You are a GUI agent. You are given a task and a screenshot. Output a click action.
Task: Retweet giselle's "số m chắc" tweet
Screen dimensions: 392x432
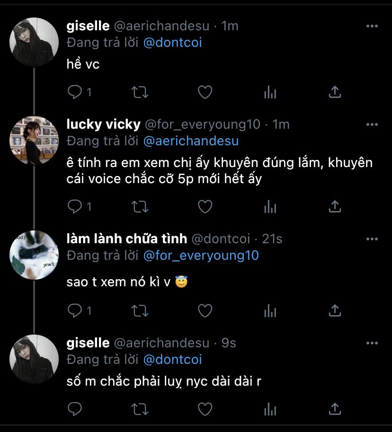140,408
